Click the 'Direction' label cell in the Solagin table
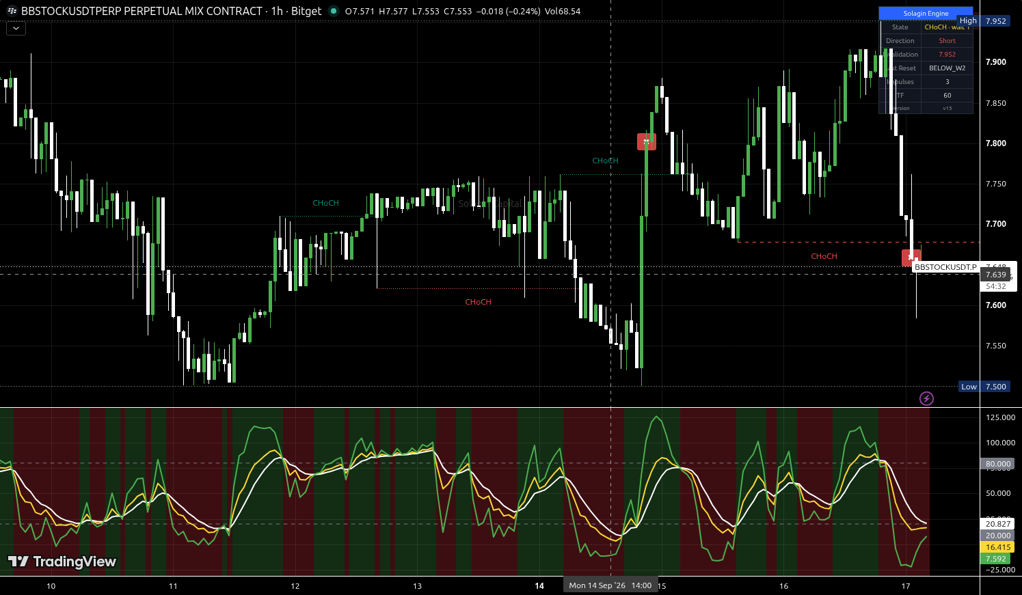This screenshot has height=595, width=1022. click(x=900, y=41)
